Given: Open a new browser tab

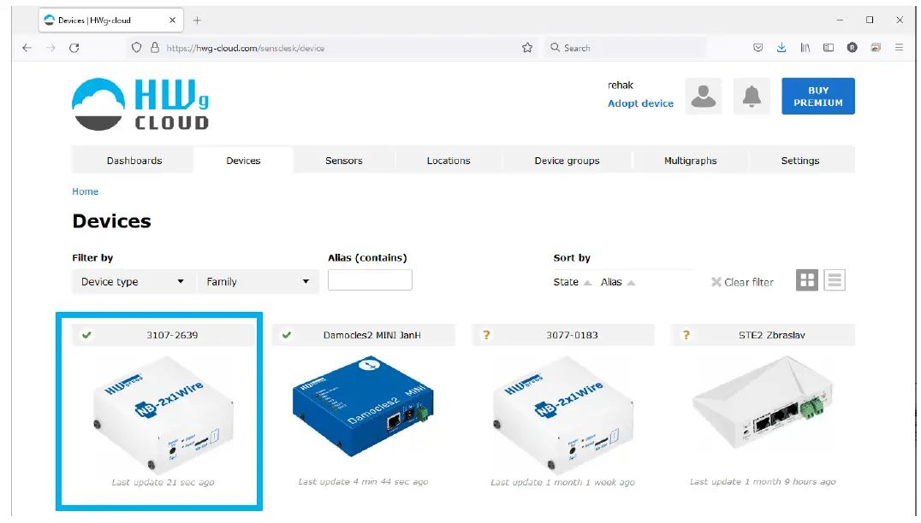Looking at the screenshot, I should [x=197, y=21].
